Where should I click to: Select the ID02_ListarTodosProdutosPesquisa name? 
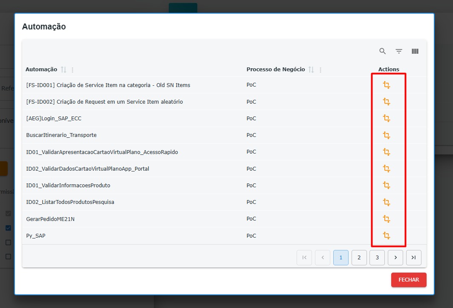point(70,202)
